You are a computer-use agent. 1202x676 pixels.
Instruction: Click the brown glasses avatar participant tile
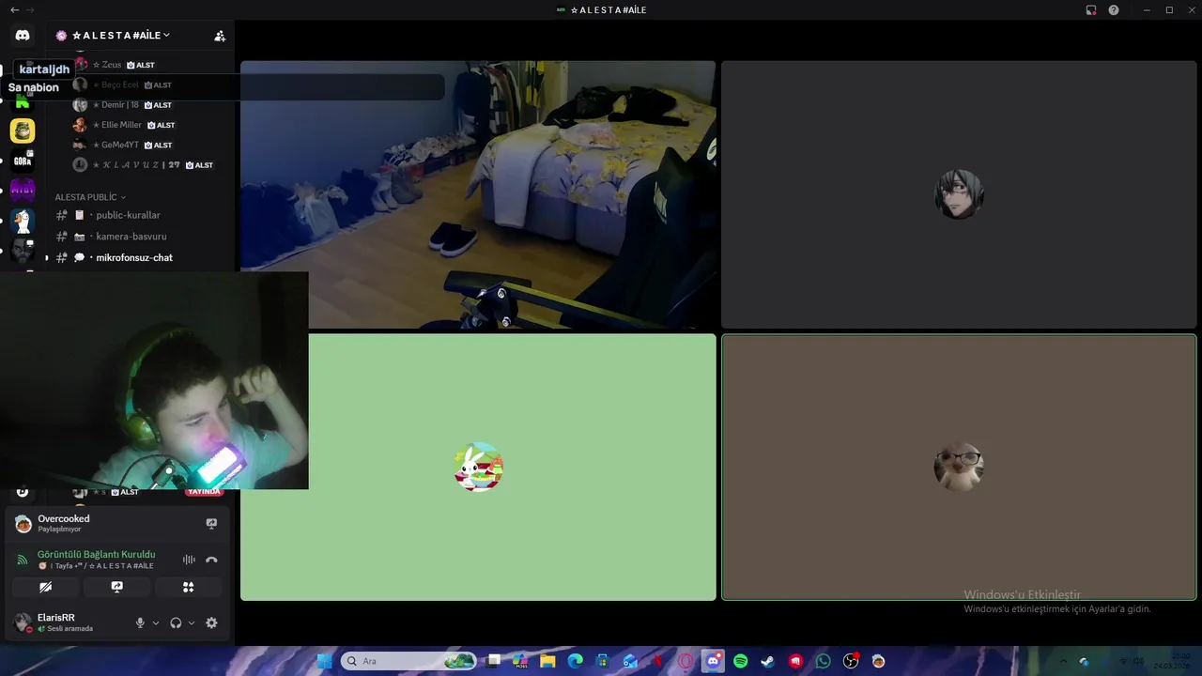tap(959, 467)
